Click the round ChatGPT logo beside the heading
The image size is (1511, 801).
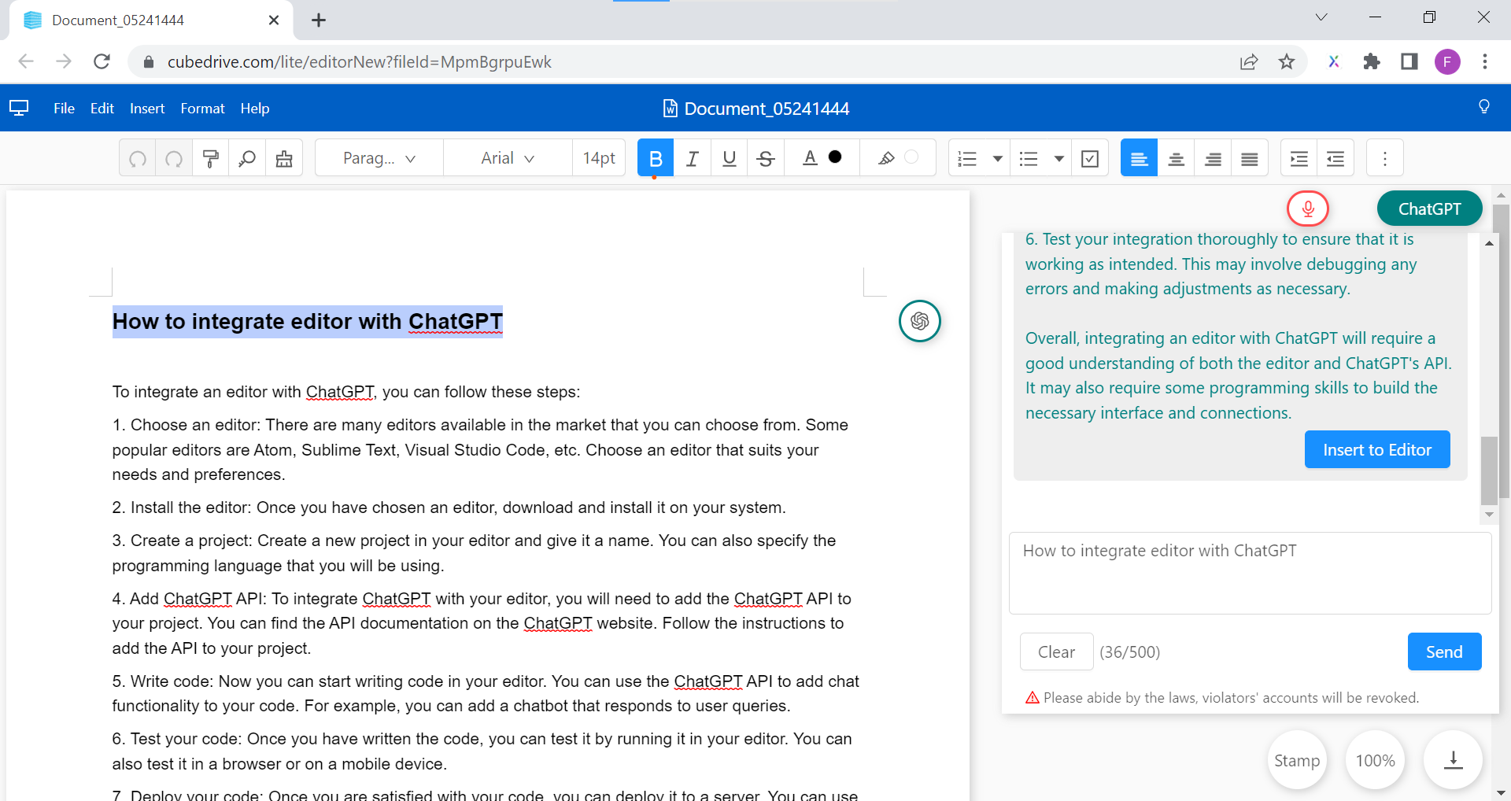point(920,321)
